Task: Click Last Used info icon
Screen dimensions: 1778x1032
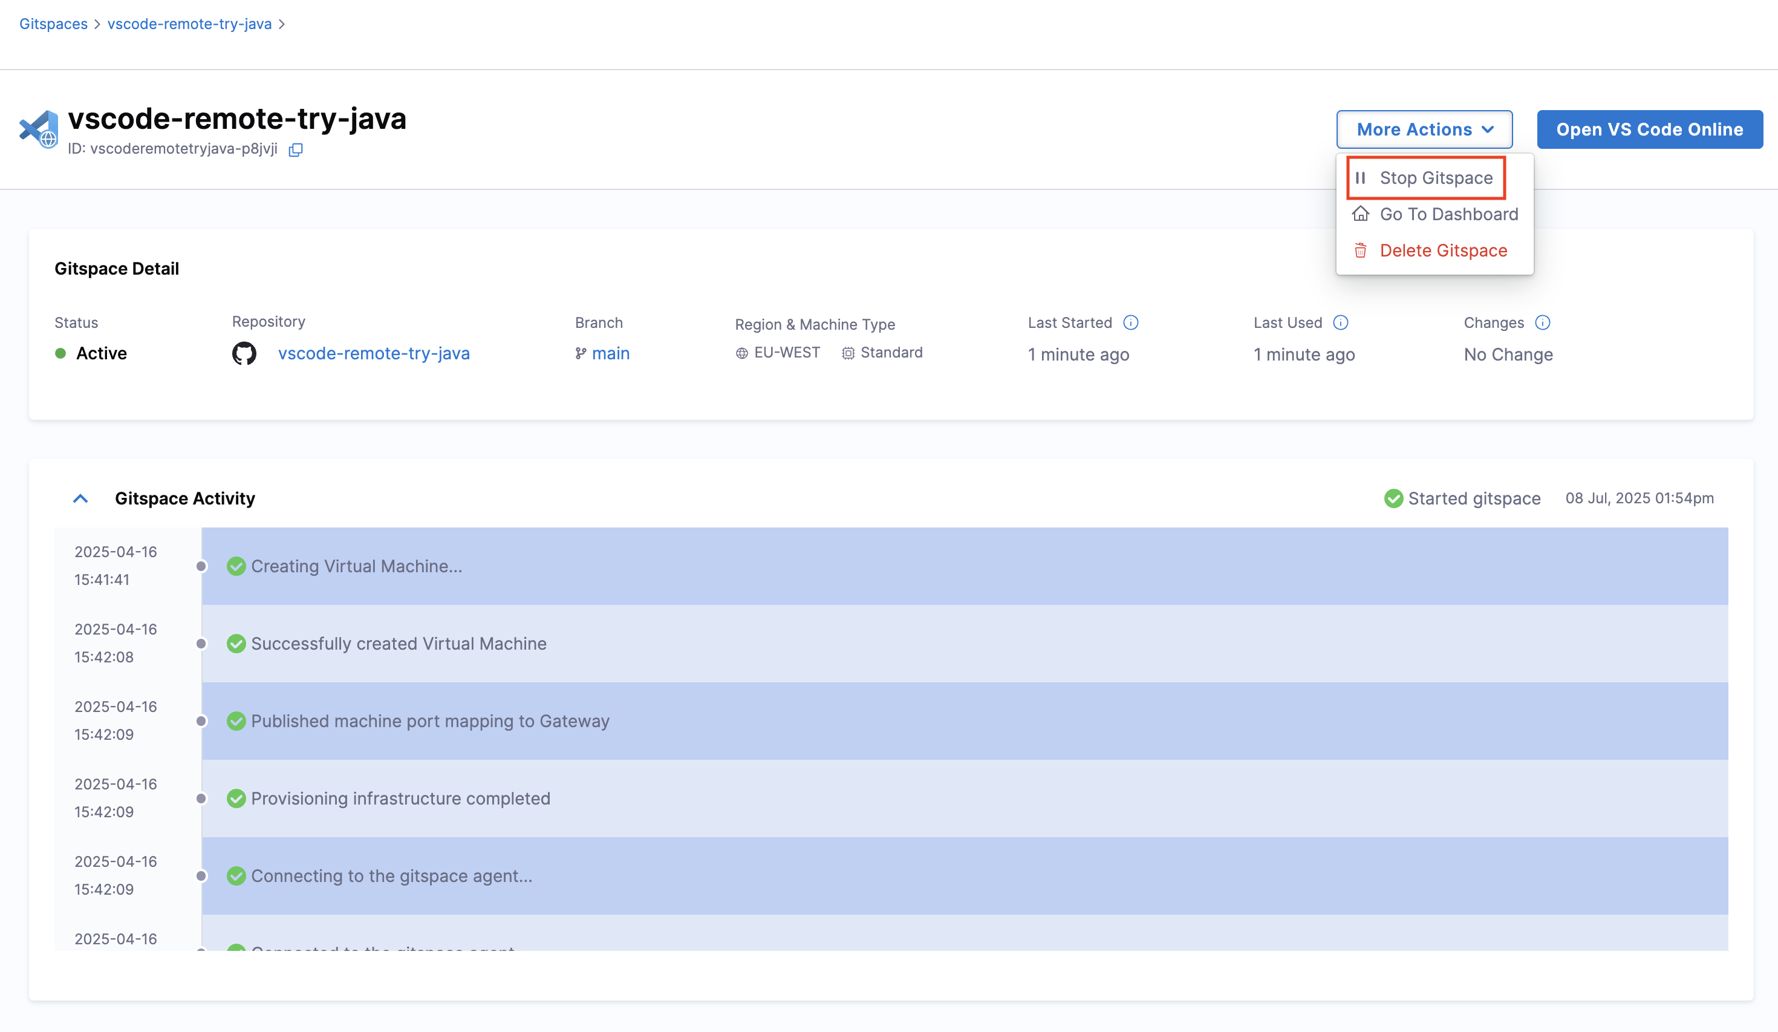Action: pos(1341,322)
